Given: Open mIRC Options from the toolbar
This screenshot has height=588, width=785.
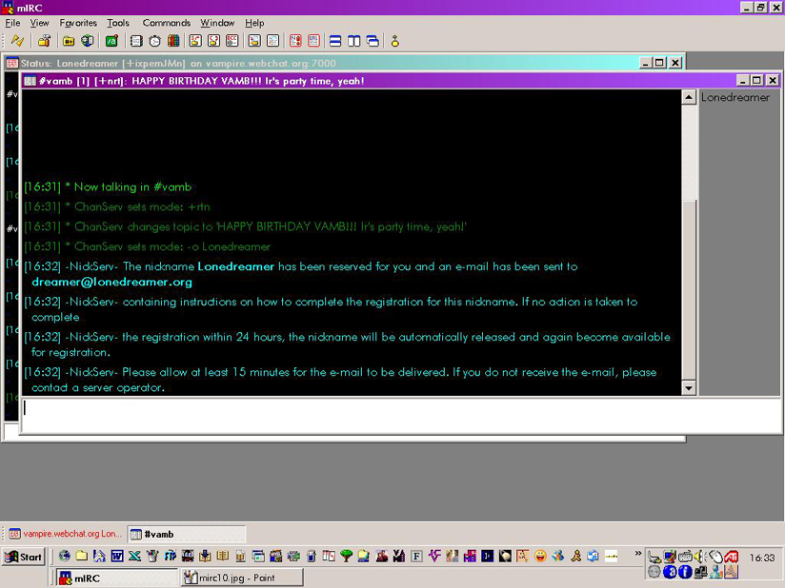Looking at the screenshot, I should click(x=44, y=41).
